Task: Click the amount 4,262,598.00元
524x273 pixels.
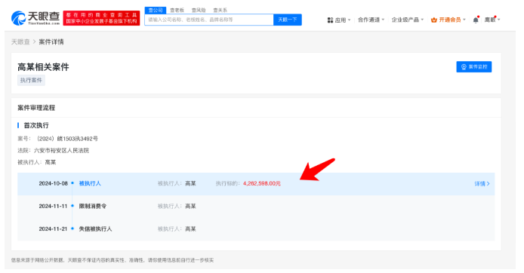Action: coord(262,183)
